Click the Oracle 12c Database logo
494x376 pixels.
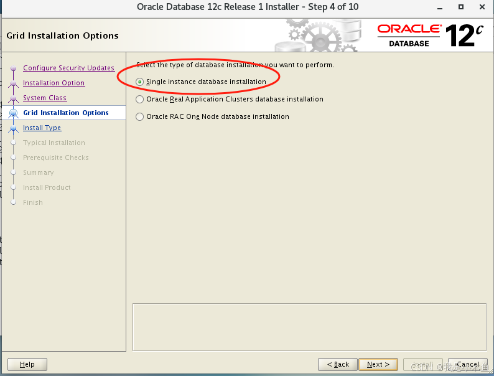pos(431,35)
